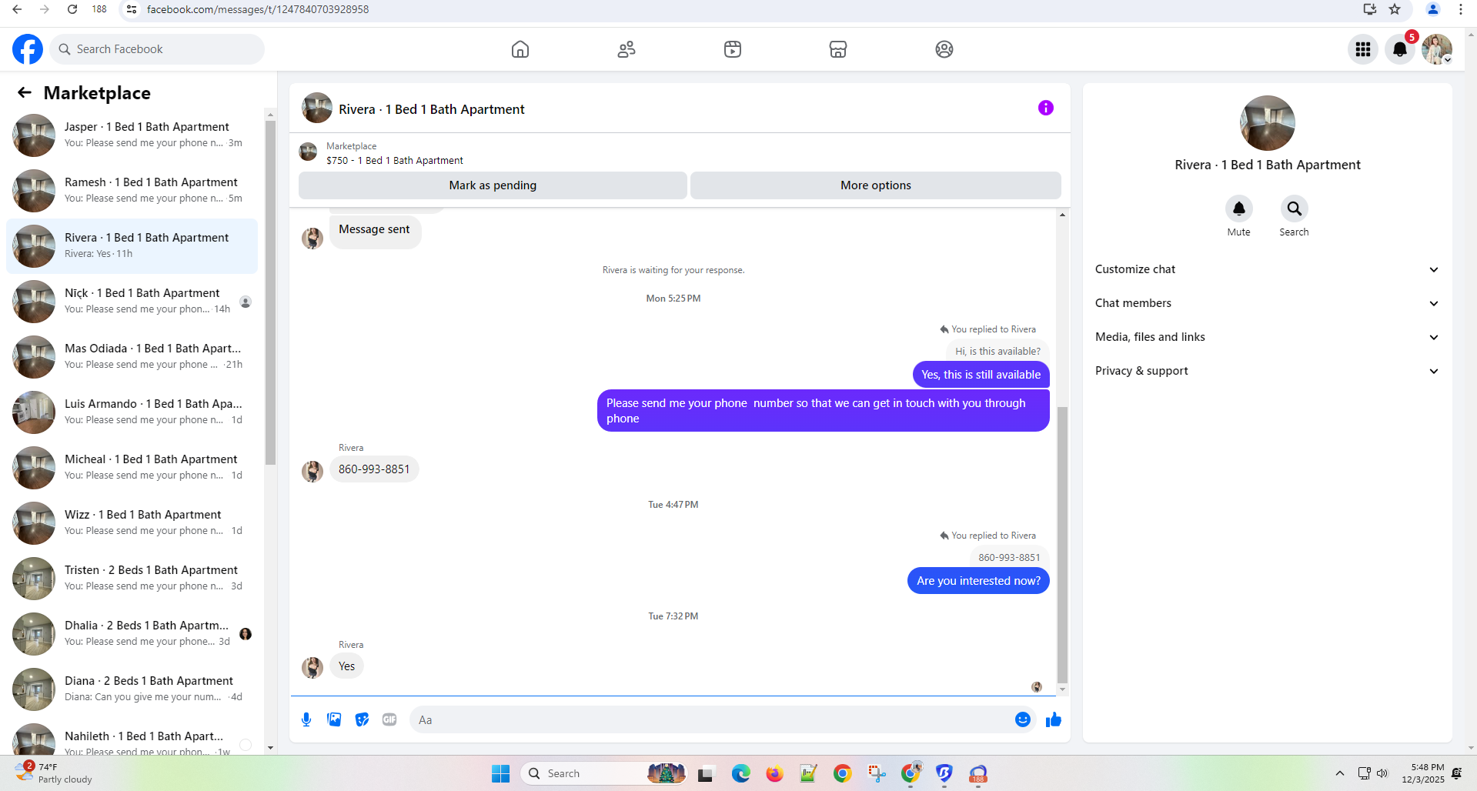Click the message 'Yes, this is still available'
The width and height of the screenshot is (1477, 791).
tap(981, 375)
